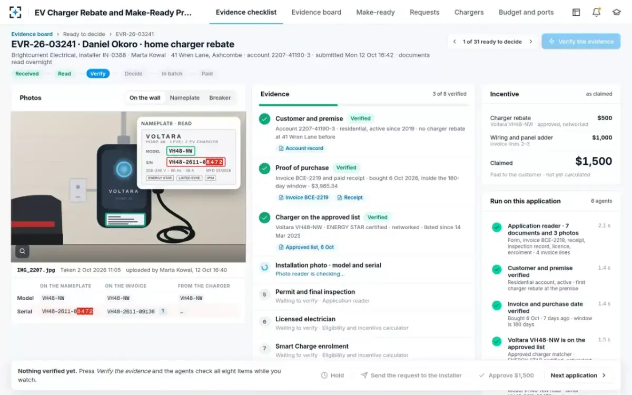
Task: Click the app logo icon
Action: point(16,12)
